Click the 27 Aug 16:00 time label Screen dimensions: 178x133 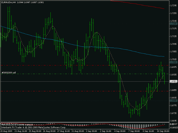click(x=64, y=131)
